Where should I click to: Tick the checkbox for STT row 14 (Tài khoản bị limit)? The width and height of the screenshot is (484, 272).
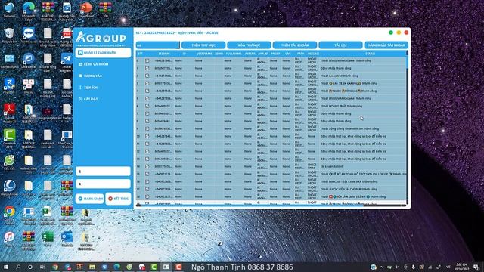point(147,166)
